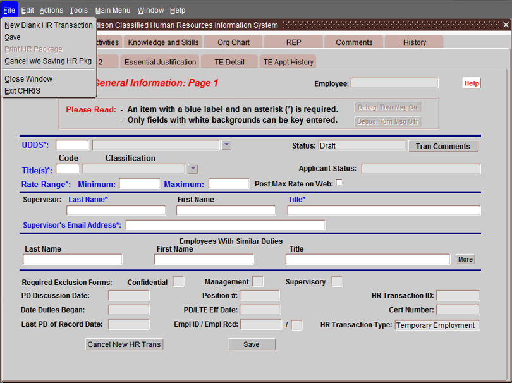Check the Post Max Rate on Web box

click(x=339, y=183)
